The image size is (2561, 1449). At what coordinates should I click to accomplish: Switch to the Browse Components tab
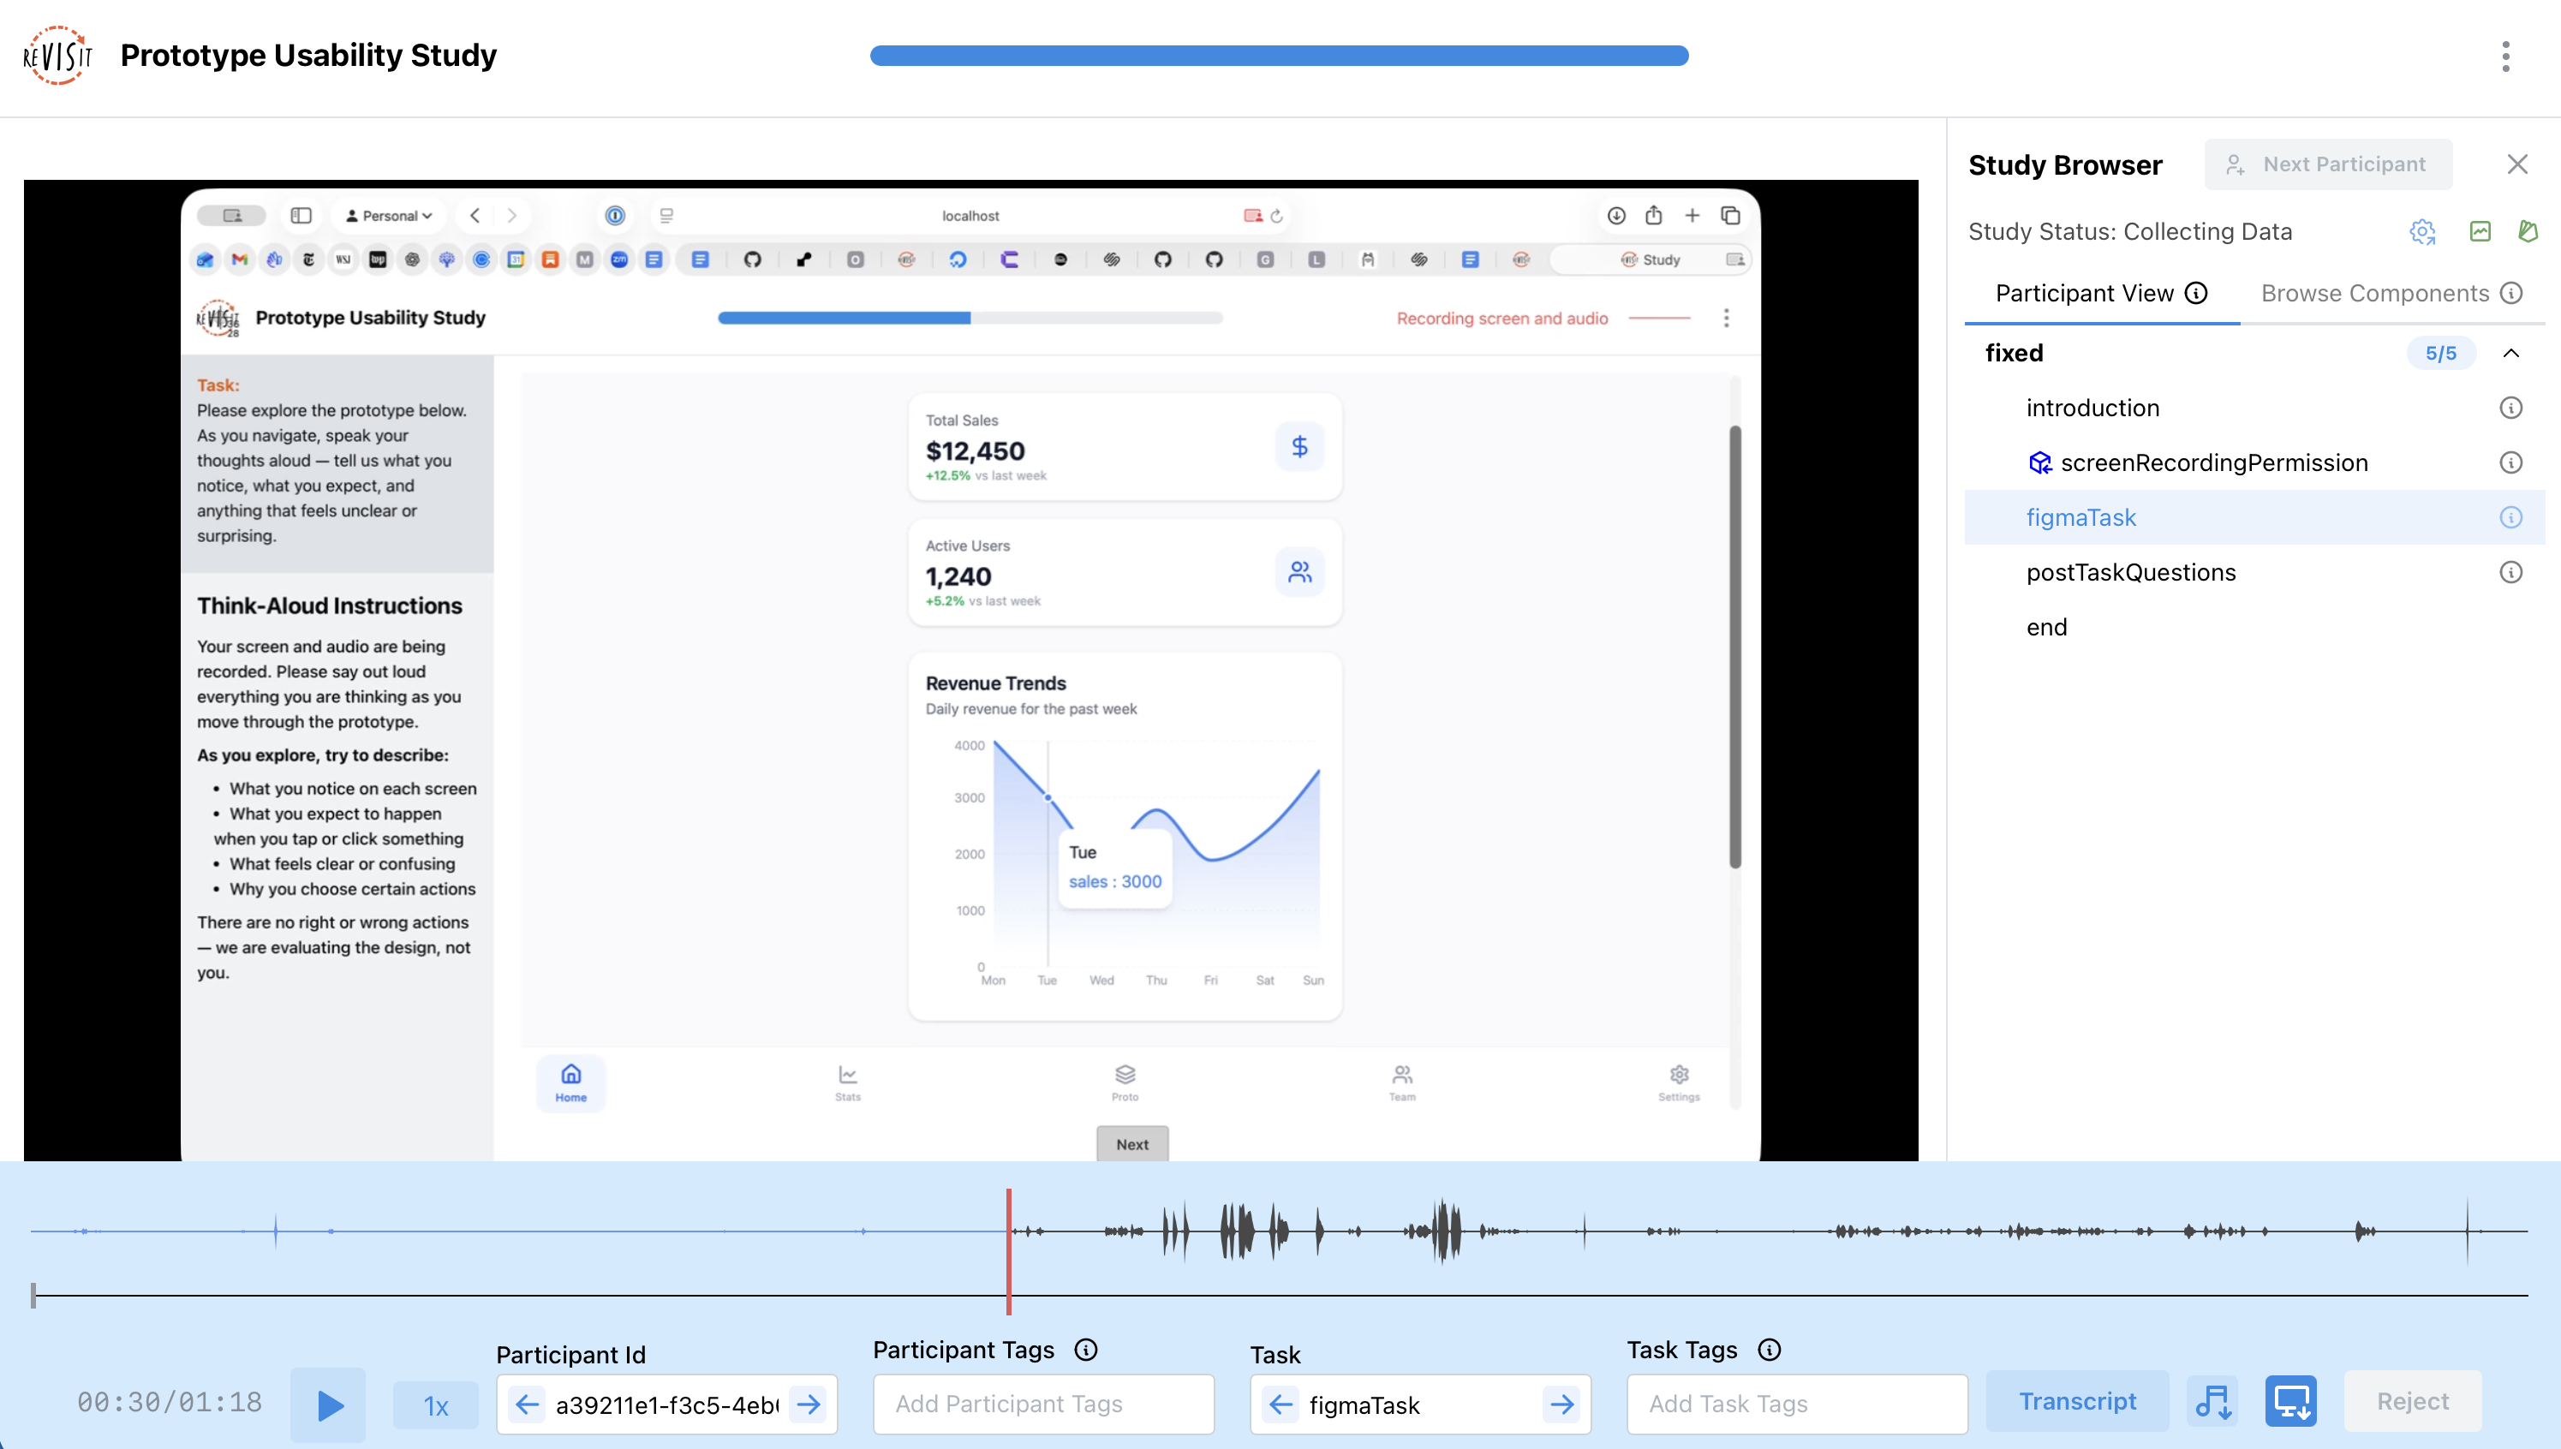click(2373, 293)
